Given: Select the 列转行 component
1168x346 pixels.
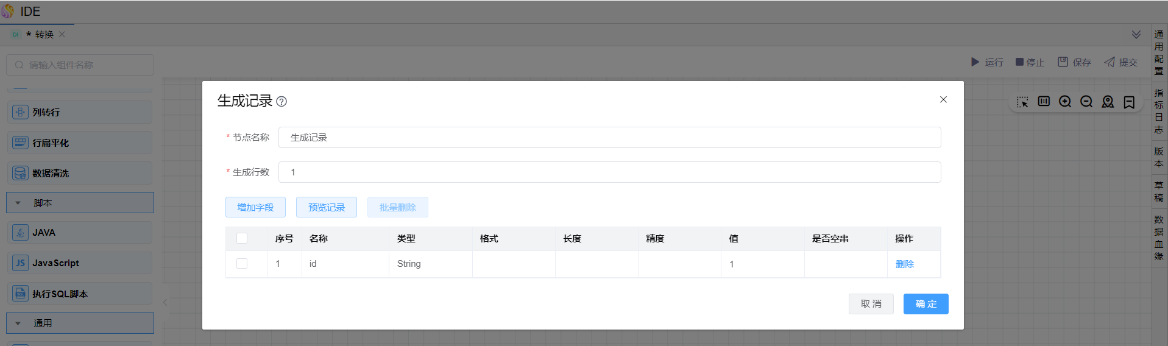Looking at the screenshot, I should (80, 112).
